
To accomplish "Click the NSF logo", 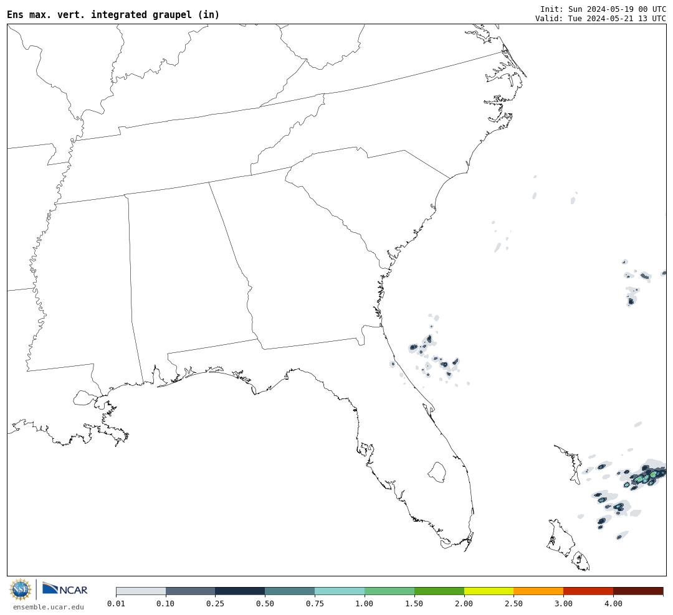I will pos(21,589).
